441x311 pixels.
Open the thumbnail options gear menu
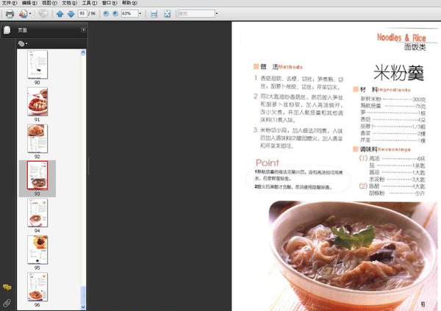[23, 43]
